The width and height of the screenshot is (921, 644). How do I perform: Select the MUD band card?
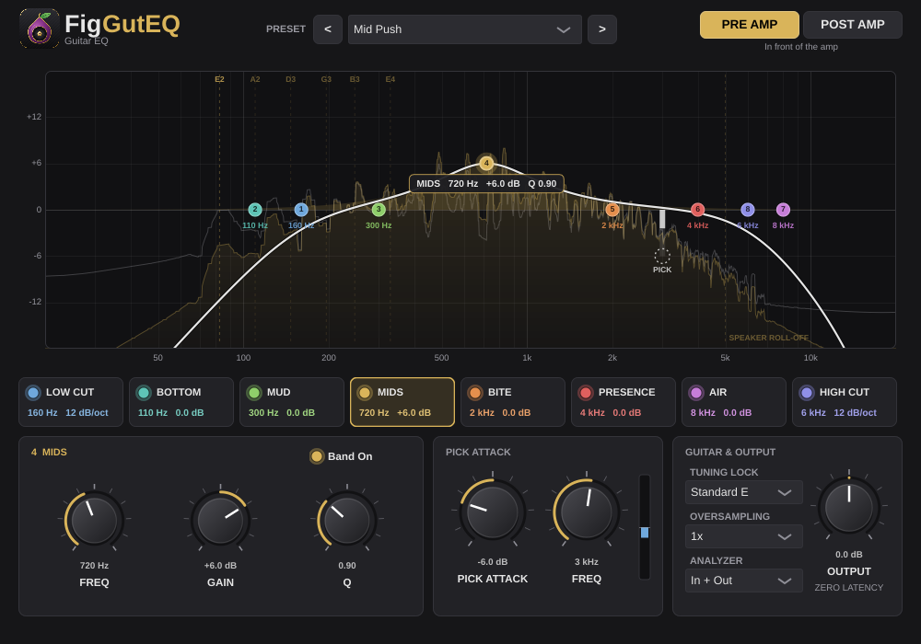pyautogui.click(x=292, y=402)
